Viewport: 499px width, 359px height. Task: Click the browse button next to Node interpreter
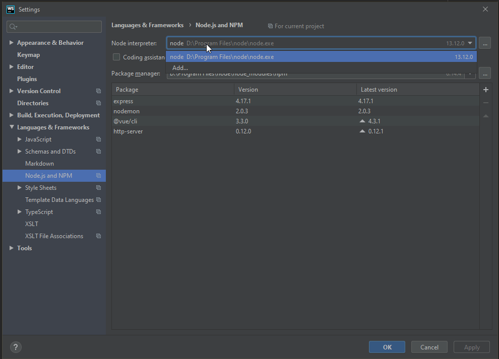click(x=485, y=43)
